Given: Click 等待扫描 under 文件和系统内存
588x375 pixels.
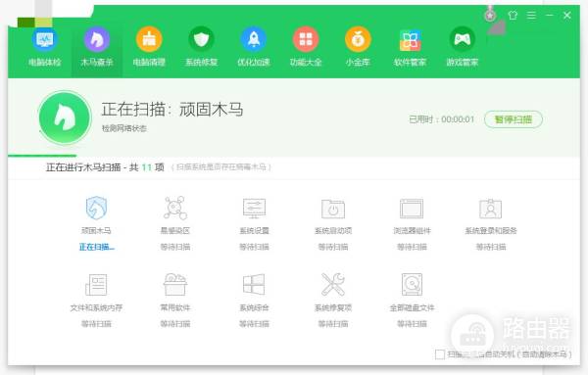Looking at the screenshot, I should click(96, 324).
